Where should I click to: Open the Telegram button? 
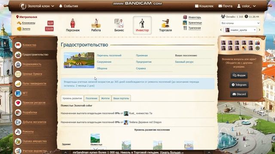coord(239,85)
